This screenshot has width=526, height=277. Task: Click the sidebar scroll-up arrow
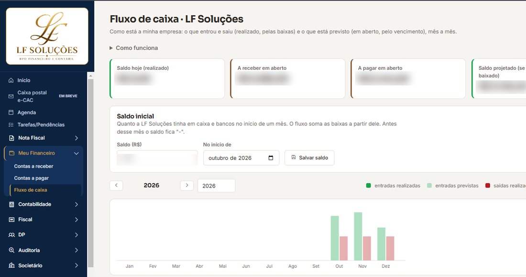(x=90, y=76)
